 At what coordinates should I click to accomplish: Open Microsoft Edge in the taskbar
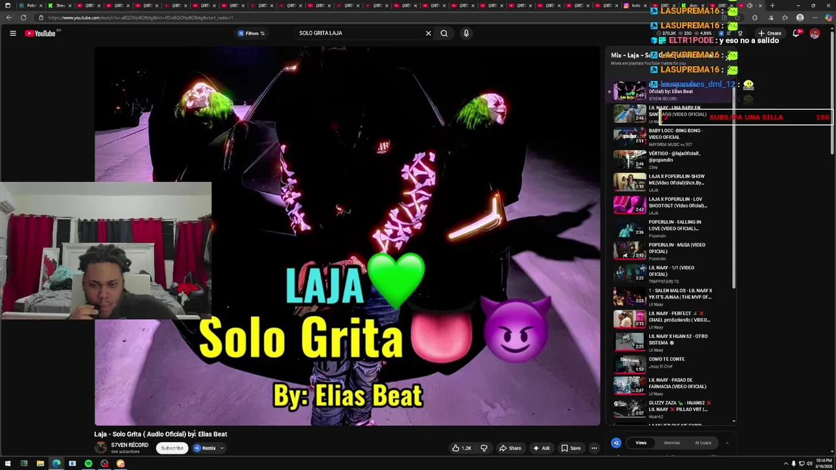(56, 463)
